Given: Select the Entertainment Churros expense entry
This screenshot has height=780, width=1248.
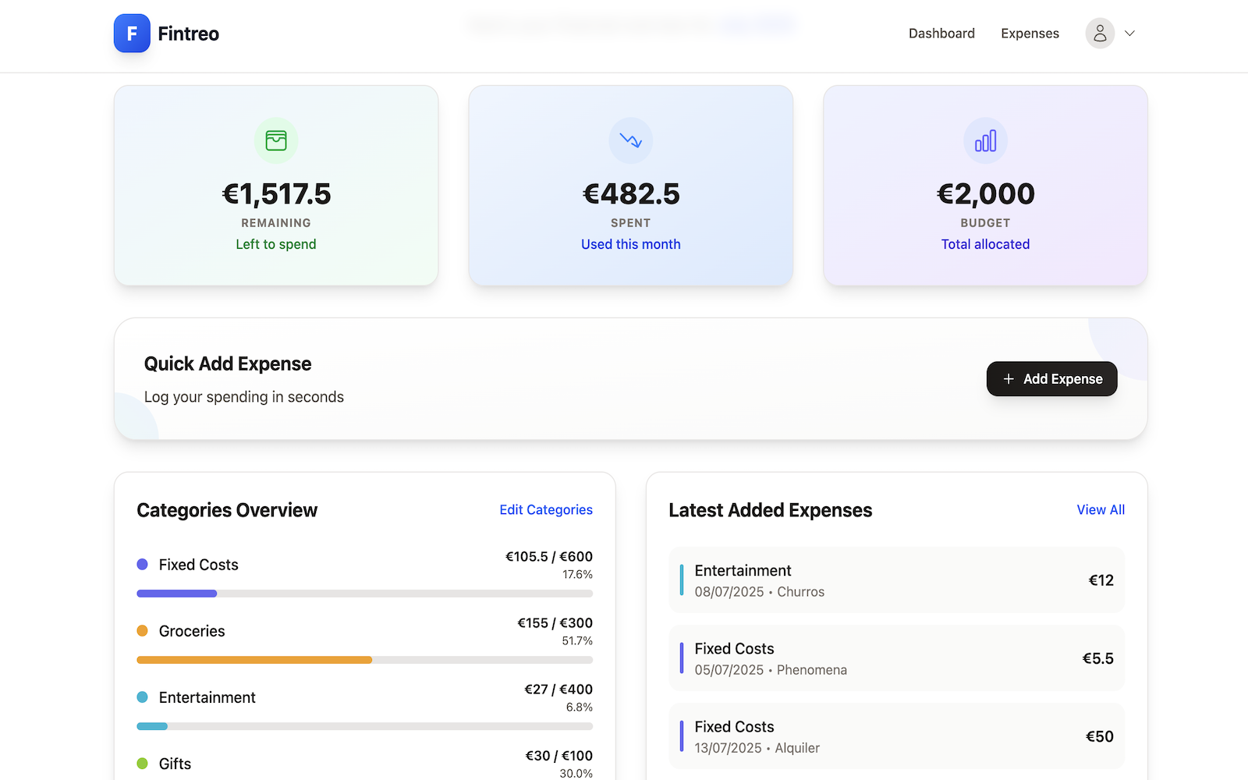Looking at the screenshot, I should pyautogui.click(x=896, y=580).
